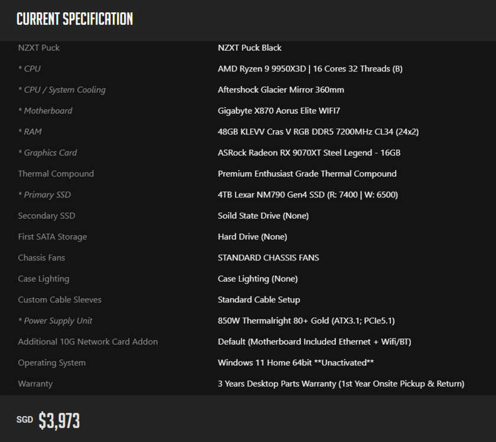Select the NZXT Puck Black value
Viewport: 496px width, 442px height.
pos(249,48)
